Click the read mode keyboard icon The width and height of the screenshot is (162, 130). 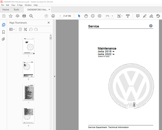[x=128, y=16]
